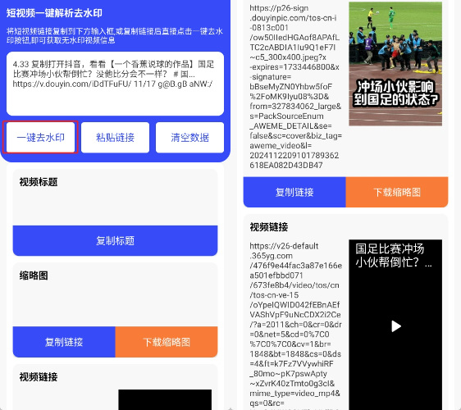Viewport: 461px width, 410px height.
Task: Tap 复制链接 in the left 缩略图 card
Action: tap(64, 342)
